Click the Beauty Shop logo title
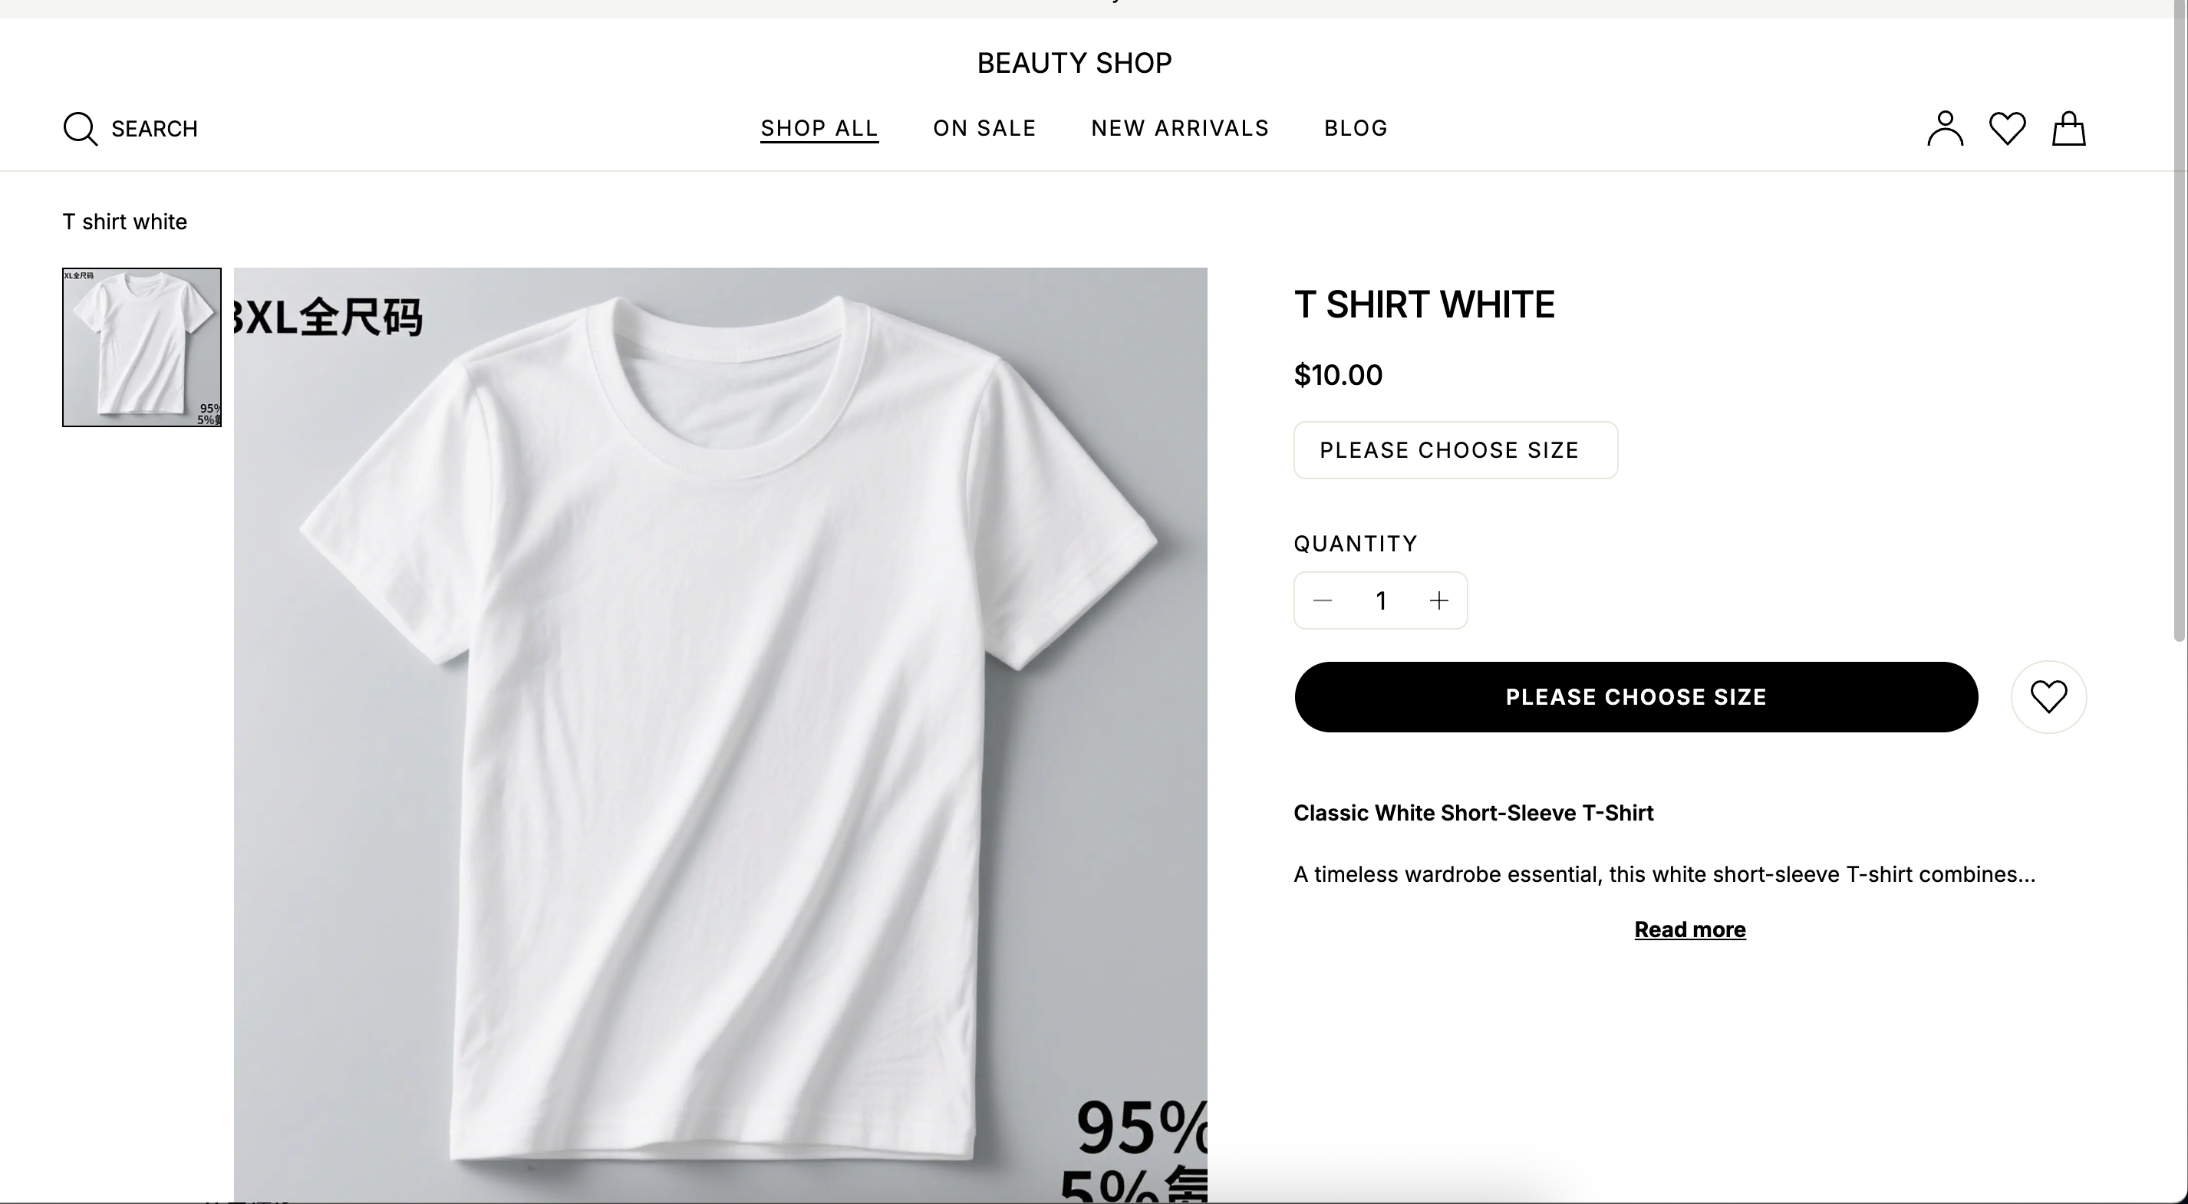2188x1204 pixels. (x=1075, y=63)
